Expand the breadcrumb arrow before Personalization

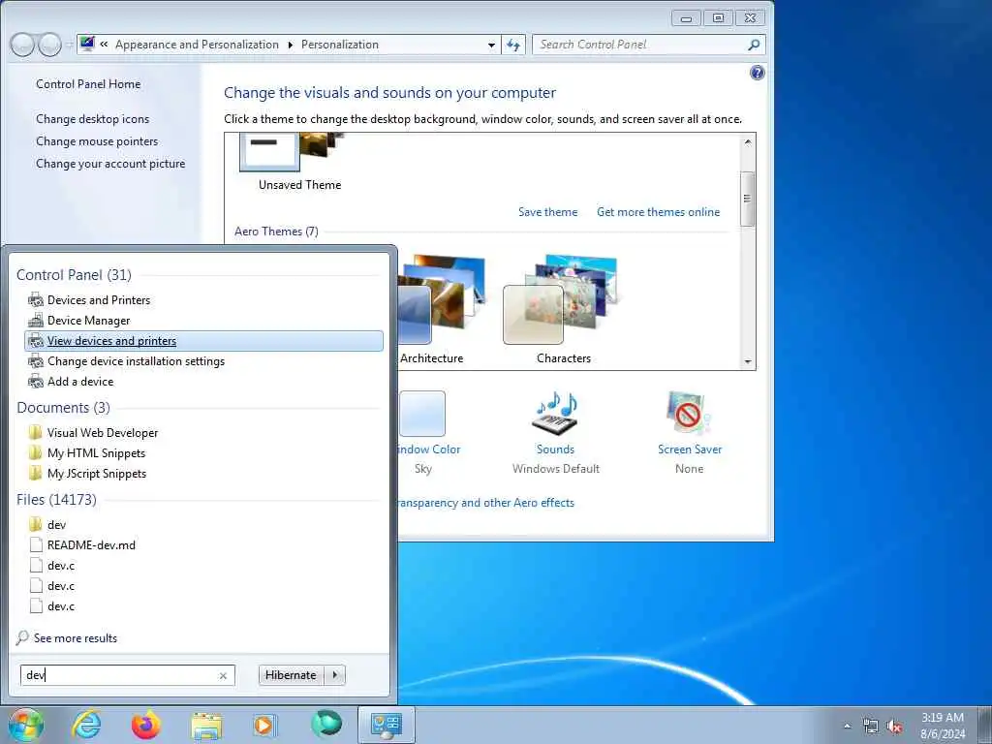[x=291, y=45]
